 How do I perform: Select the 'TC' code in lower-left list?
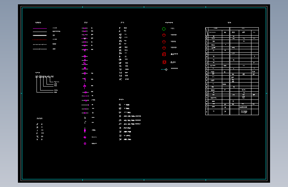coord(38,136)
